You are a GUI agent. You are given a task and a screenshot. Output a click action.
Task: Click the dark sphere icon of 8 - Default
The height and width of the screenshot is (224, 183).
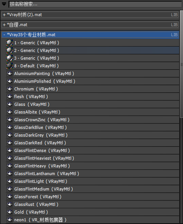[x=10, y=66]
